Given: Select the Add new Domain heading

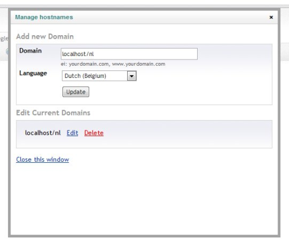Looking at the screenshot, I should 45,36.
